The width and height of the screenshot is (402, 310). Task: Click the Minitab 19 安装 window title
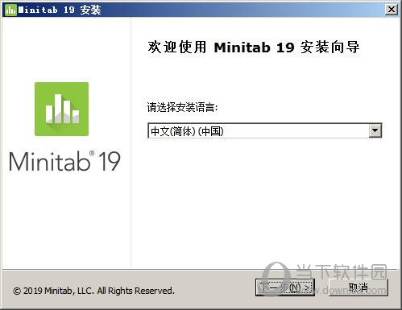pyautogui.click(x=60, y=10)
